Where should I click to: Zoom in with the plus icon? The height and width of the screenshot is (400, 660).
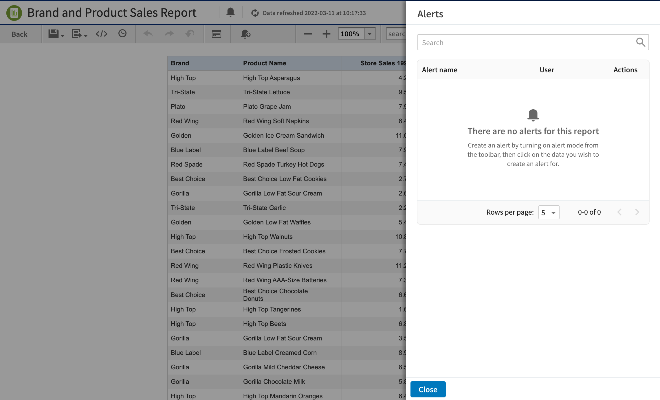click(327, 34)
